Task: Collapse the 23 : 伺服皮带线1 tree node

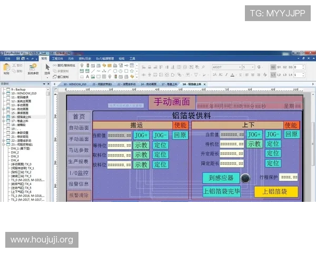Action: click(x=4, y=144)
